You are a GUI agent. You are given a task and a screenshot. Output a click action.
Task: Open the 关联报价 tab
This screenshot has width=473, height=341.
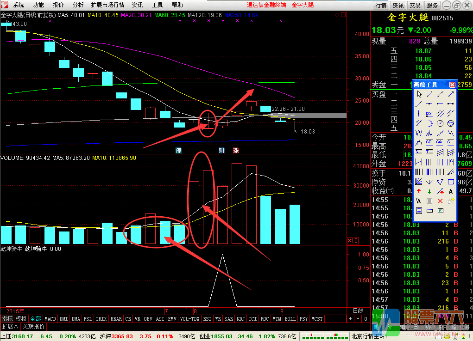[33, 327]
